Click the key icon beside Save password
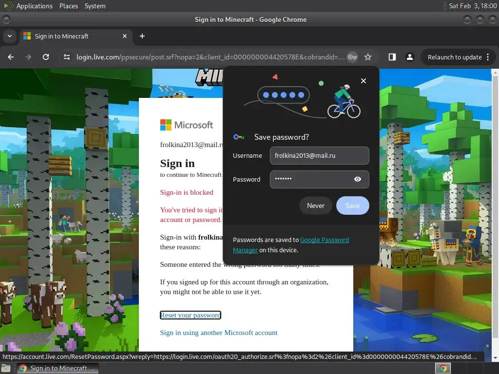 (239, 137)
